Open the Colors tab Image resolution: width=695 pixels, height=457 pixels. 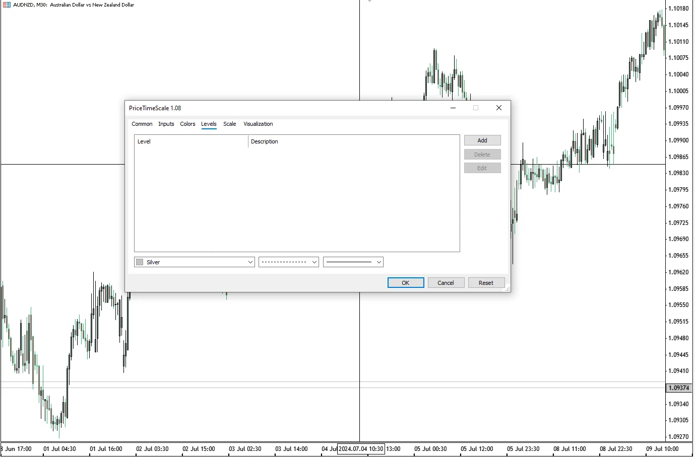coord(187,124)
